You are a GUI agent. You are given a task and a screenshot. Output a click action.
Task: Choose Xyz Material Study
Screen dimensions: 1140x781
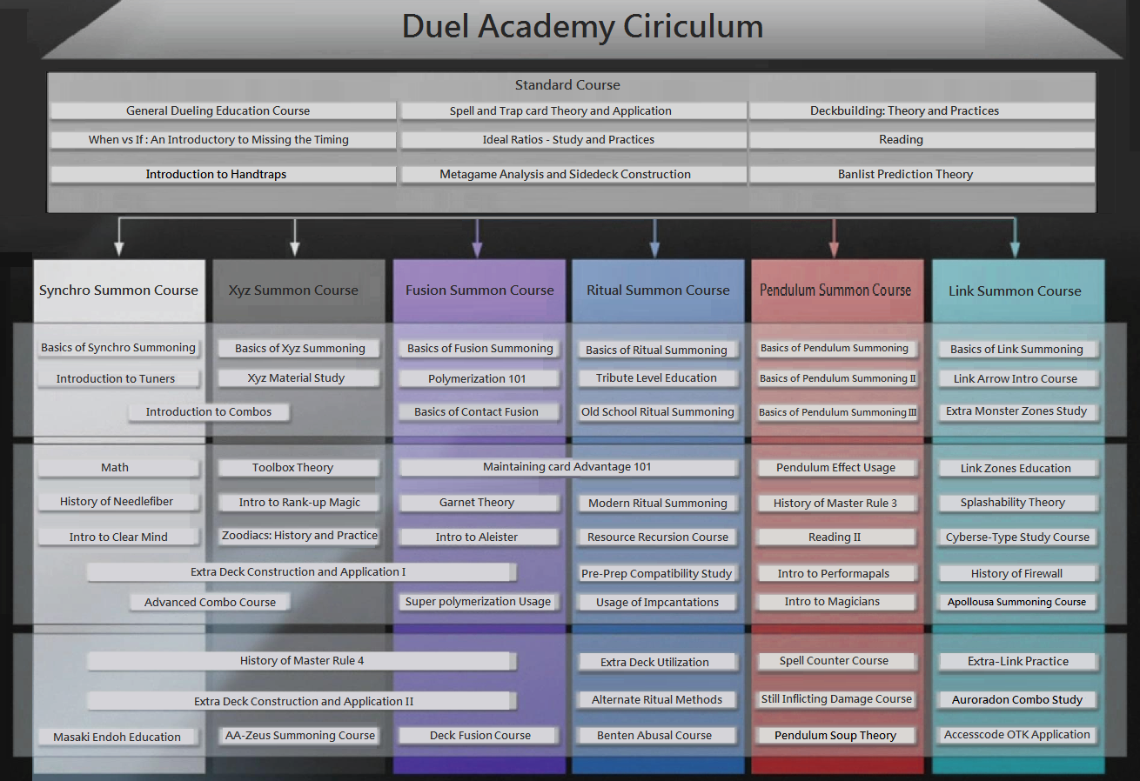pyautogui.click(x=299, y=377)
